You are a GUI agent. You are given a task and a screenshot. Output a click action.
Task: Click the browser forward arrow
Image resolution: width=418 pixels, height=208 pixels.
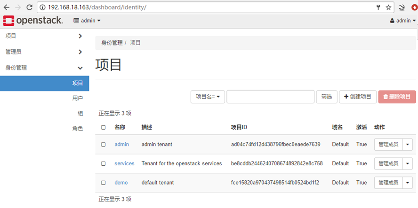pyautogui.click(x=17, y=8)
